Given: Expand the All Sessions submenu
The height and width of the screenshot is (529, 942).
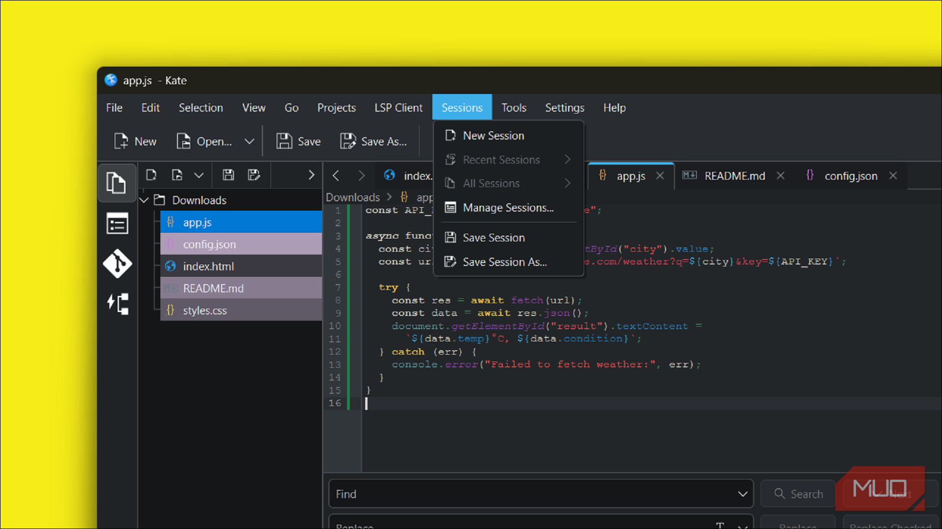Looking at the screenshot, I should click(509, 183).
